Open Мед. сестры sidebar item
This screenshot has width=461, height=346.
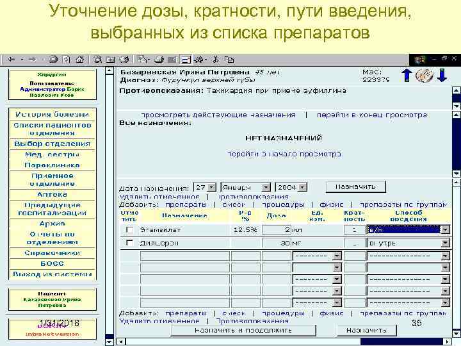53,154
